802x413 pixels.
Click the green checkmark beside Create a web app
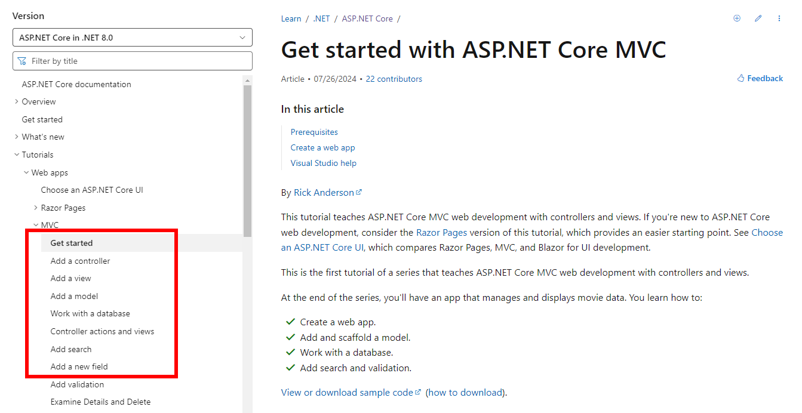(x=290, y=321)
